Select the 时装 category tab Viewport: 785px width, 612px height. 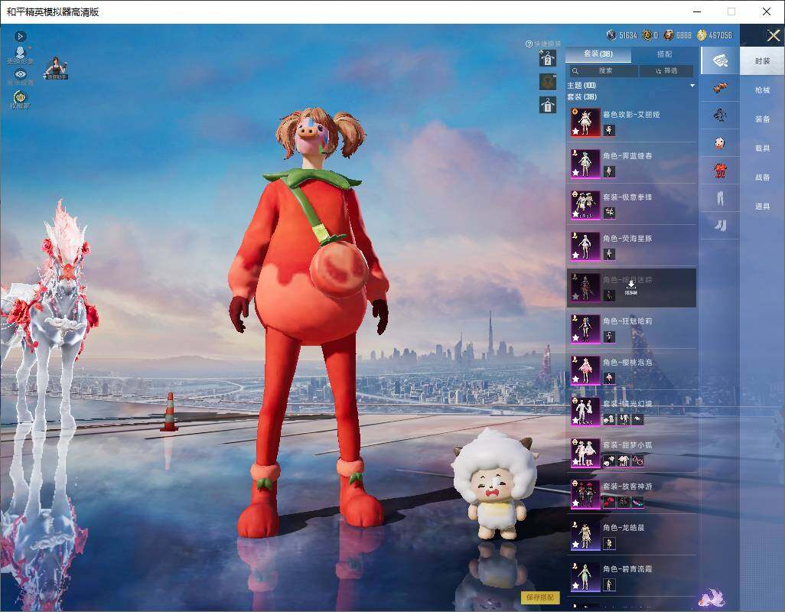[x=762, y=61]
